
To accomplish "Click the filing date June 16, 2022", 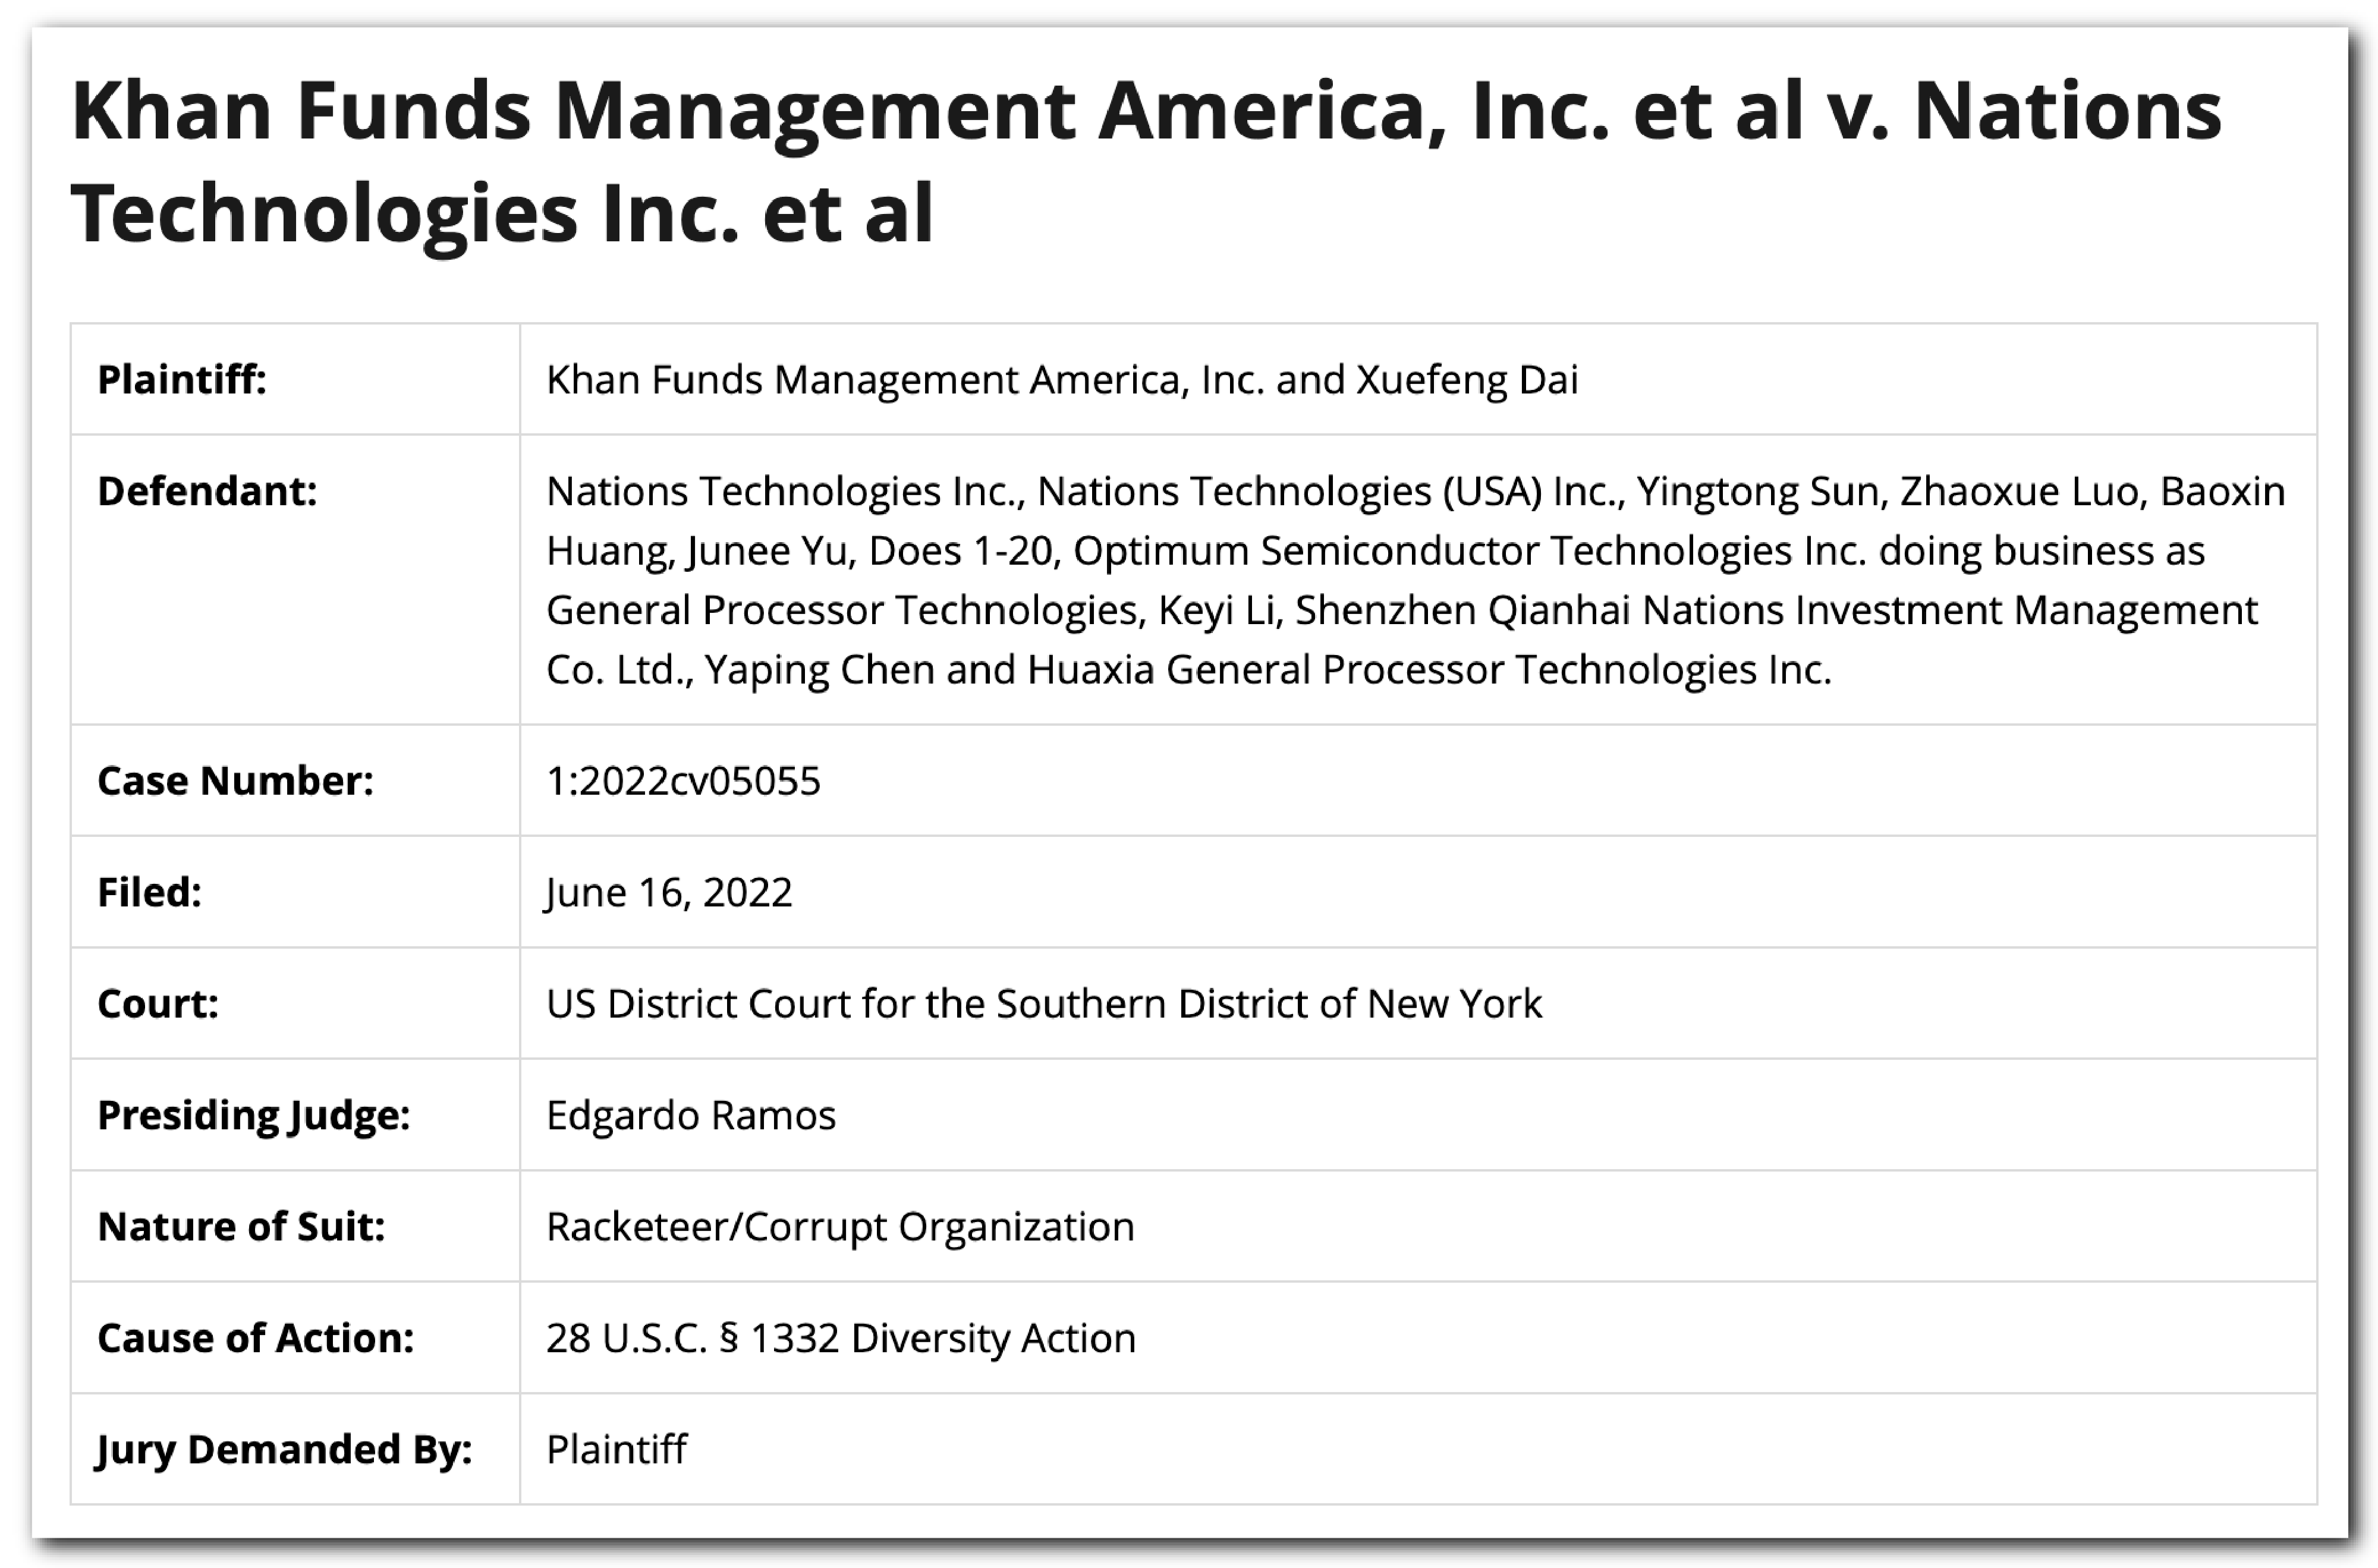I will [x=669, y=892].
